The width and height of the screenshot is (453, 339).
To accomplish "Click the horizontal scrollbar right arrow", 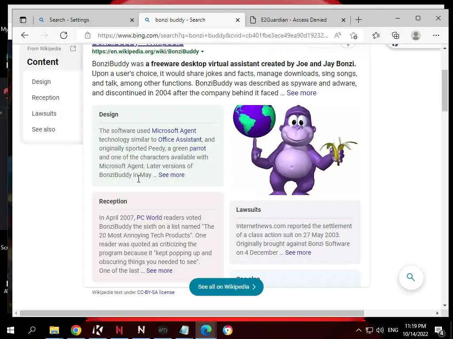I will (x=438, y=313).
